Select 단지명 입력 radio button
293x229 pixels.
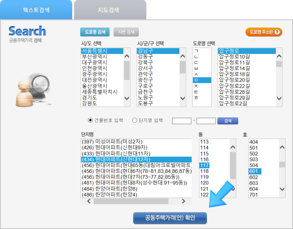(135, 120)
